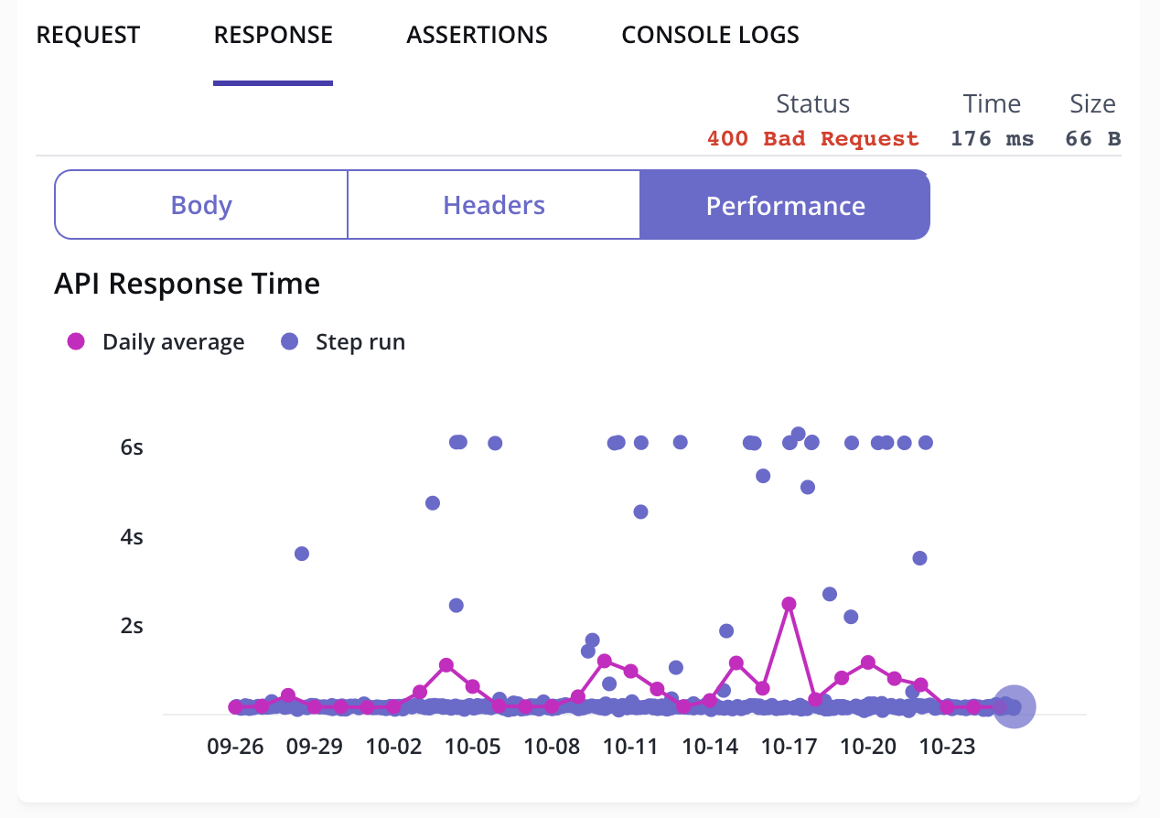Switch to the REQUEST tab

point(88,36)
